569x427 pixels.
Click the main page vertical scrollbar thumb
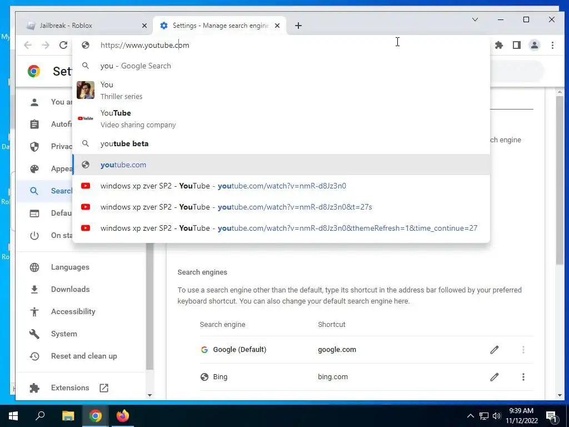pyautogui.click(x=560, y=180)
